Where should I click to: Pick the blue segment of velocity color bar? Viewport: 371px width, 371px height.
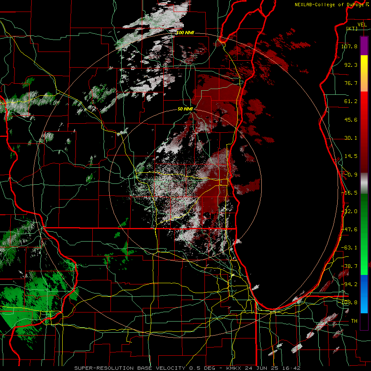[364, 294]
